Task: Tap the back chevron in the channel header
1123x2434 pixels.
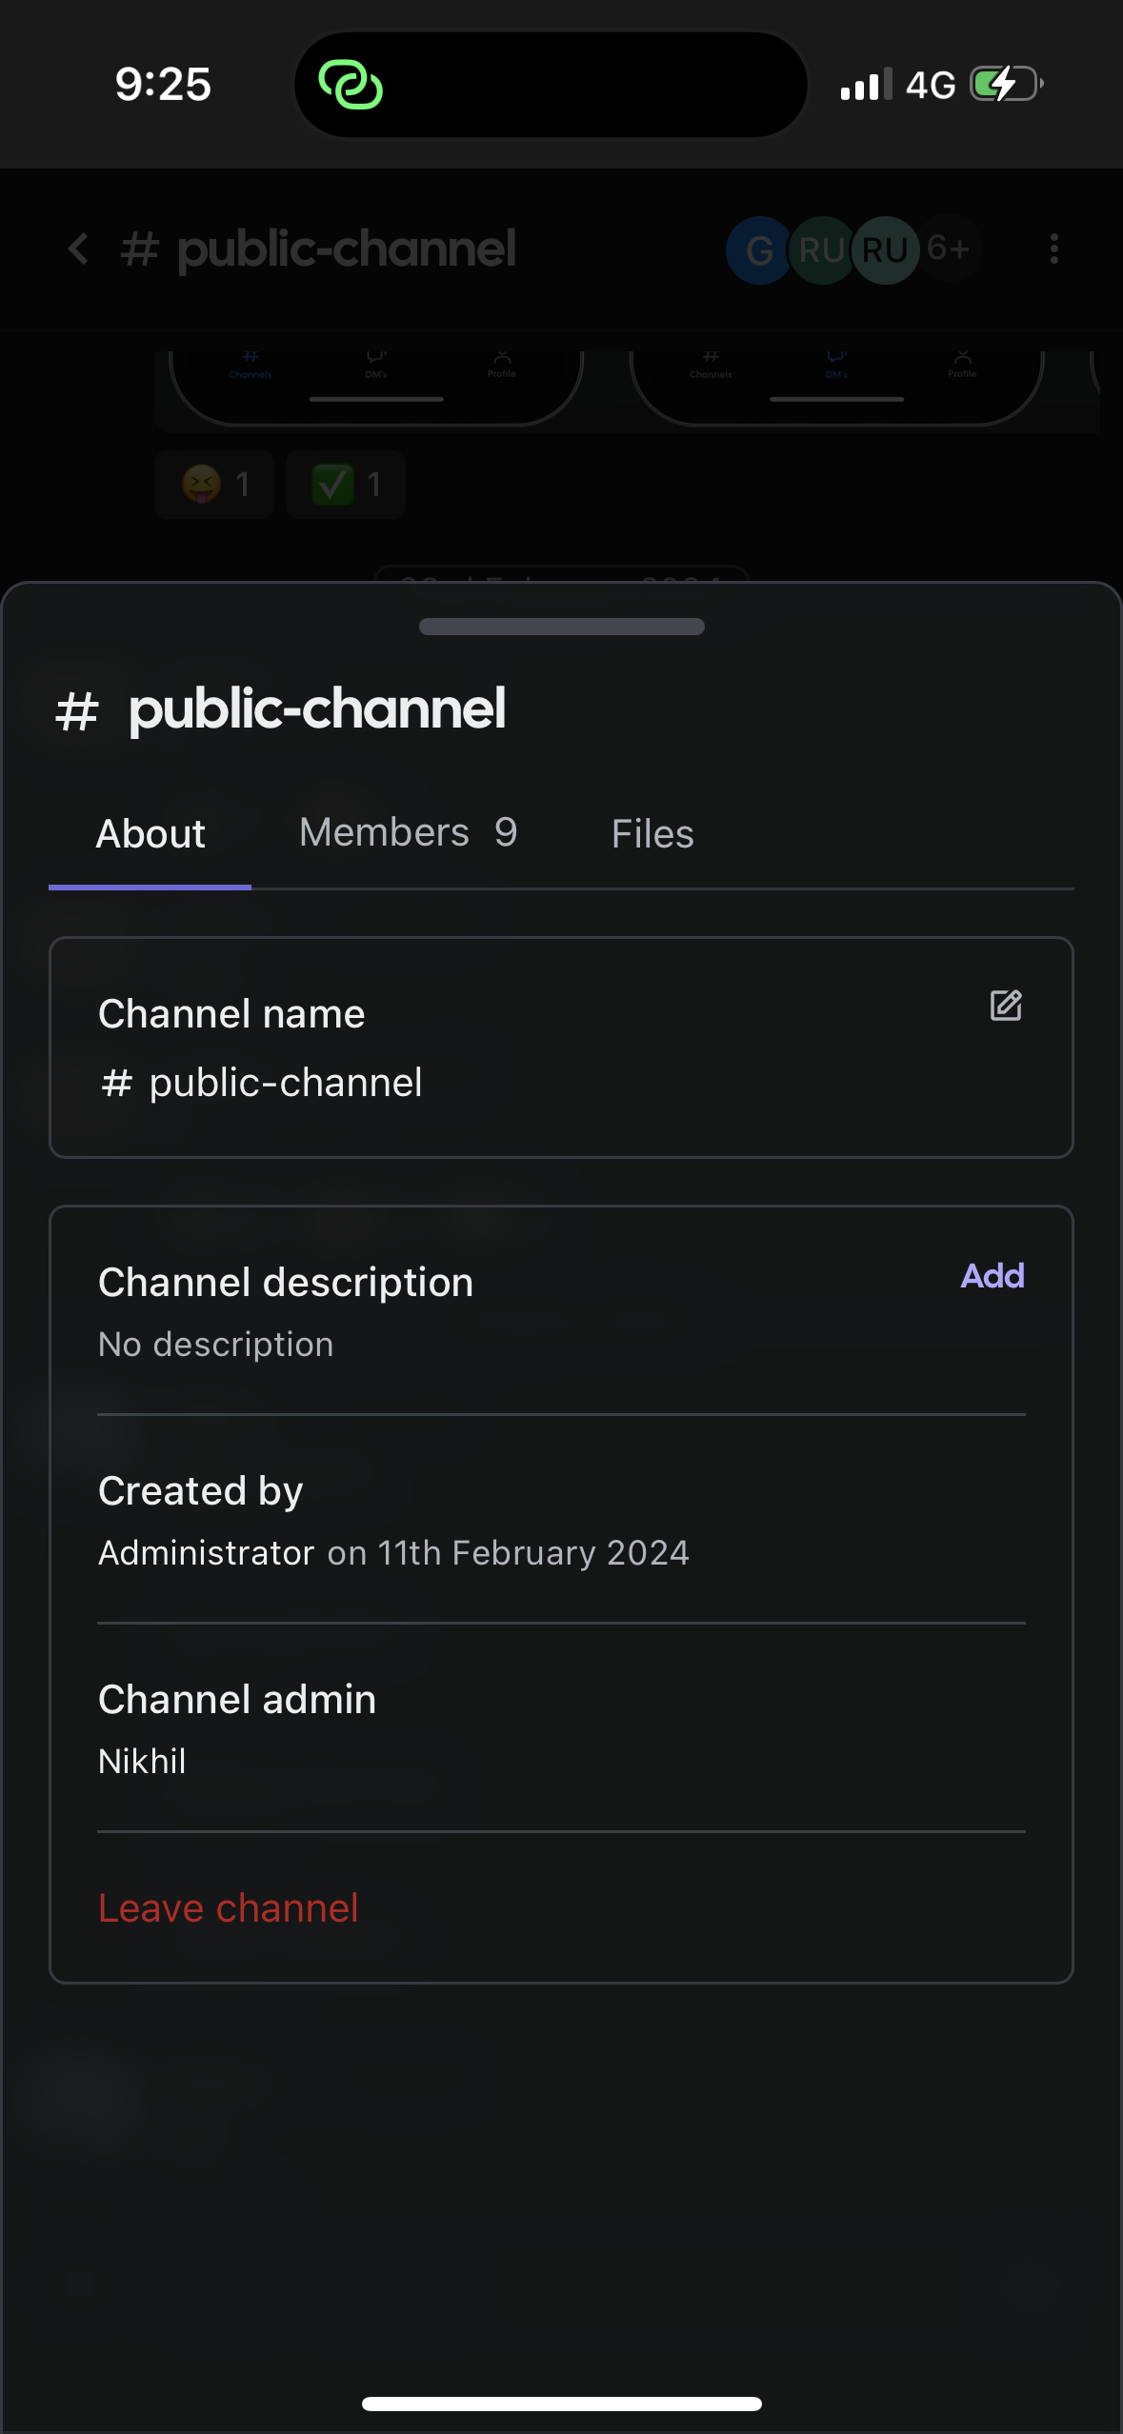Action: [x=79, y=249]
